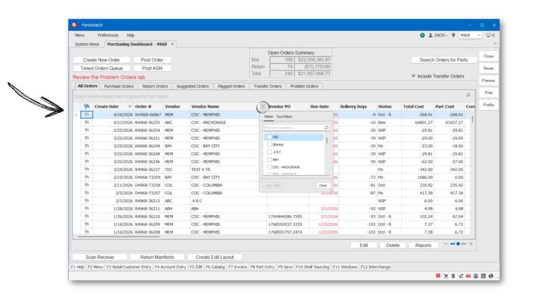This screenshot has width=542, height=305.
Task: Click the register terminal status icon
Action: click(x=476, y=276)
